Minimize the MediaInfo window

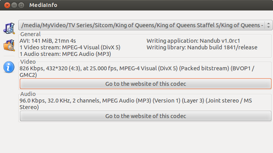[14, 5]
